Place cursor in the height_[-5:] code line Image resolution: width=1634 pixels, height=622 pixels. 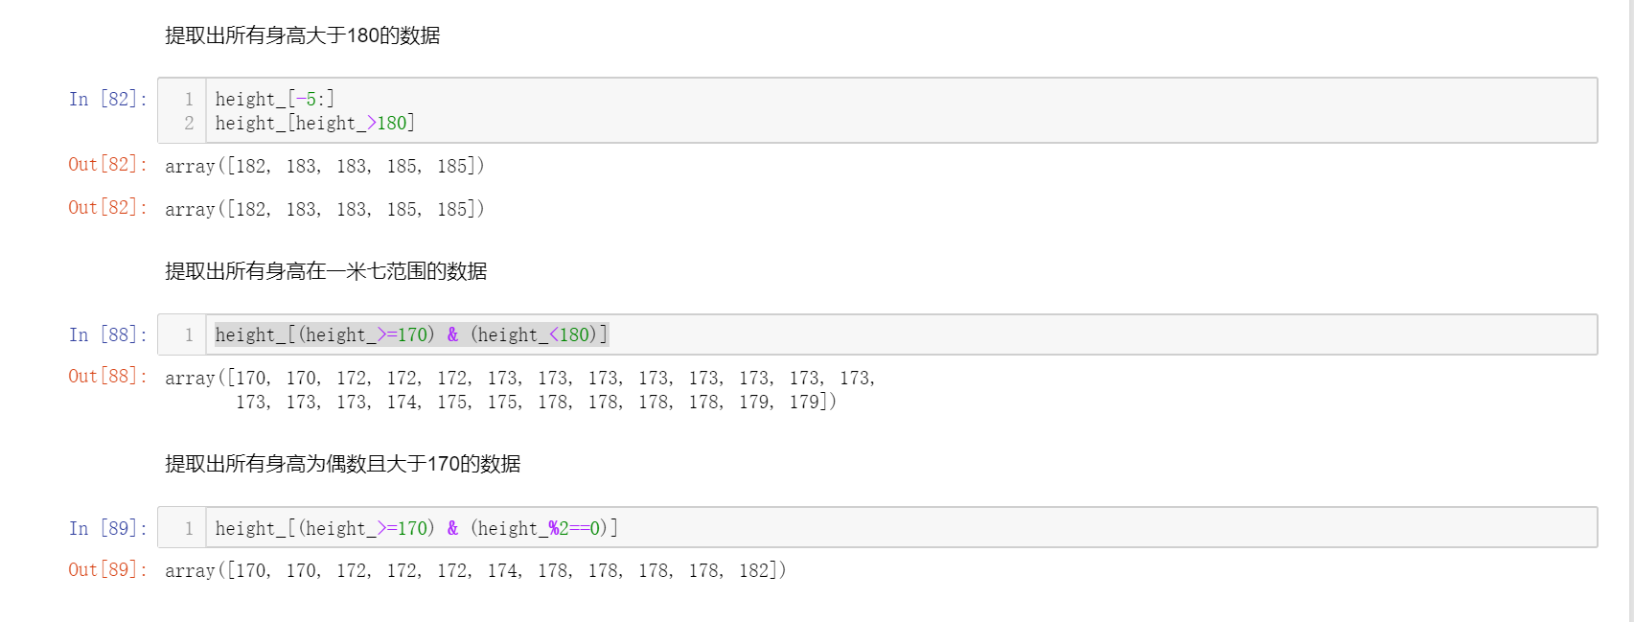pyautogui.click(x=275, y=99)
